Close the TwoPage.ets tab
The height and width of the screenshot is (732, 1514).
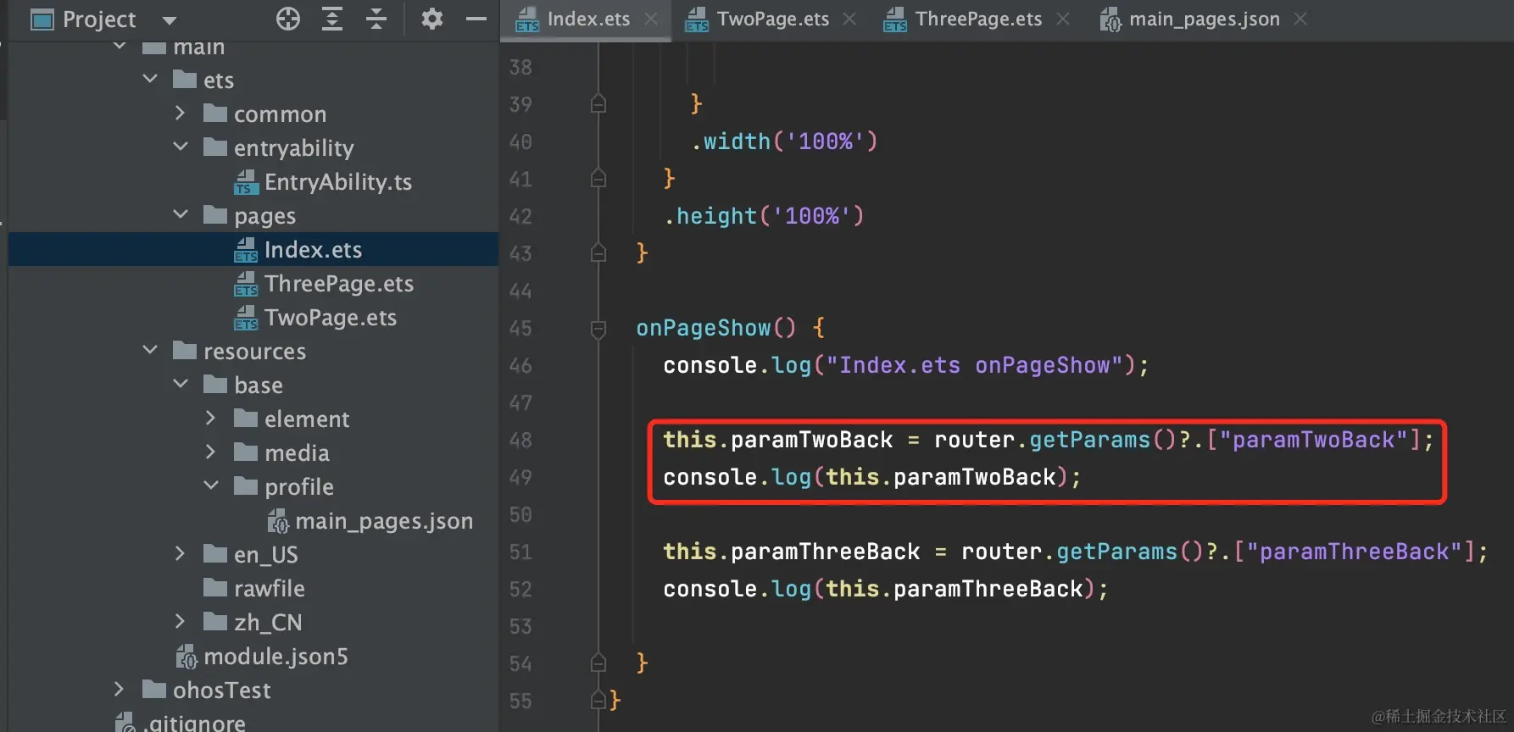click(x=849, y=19)
